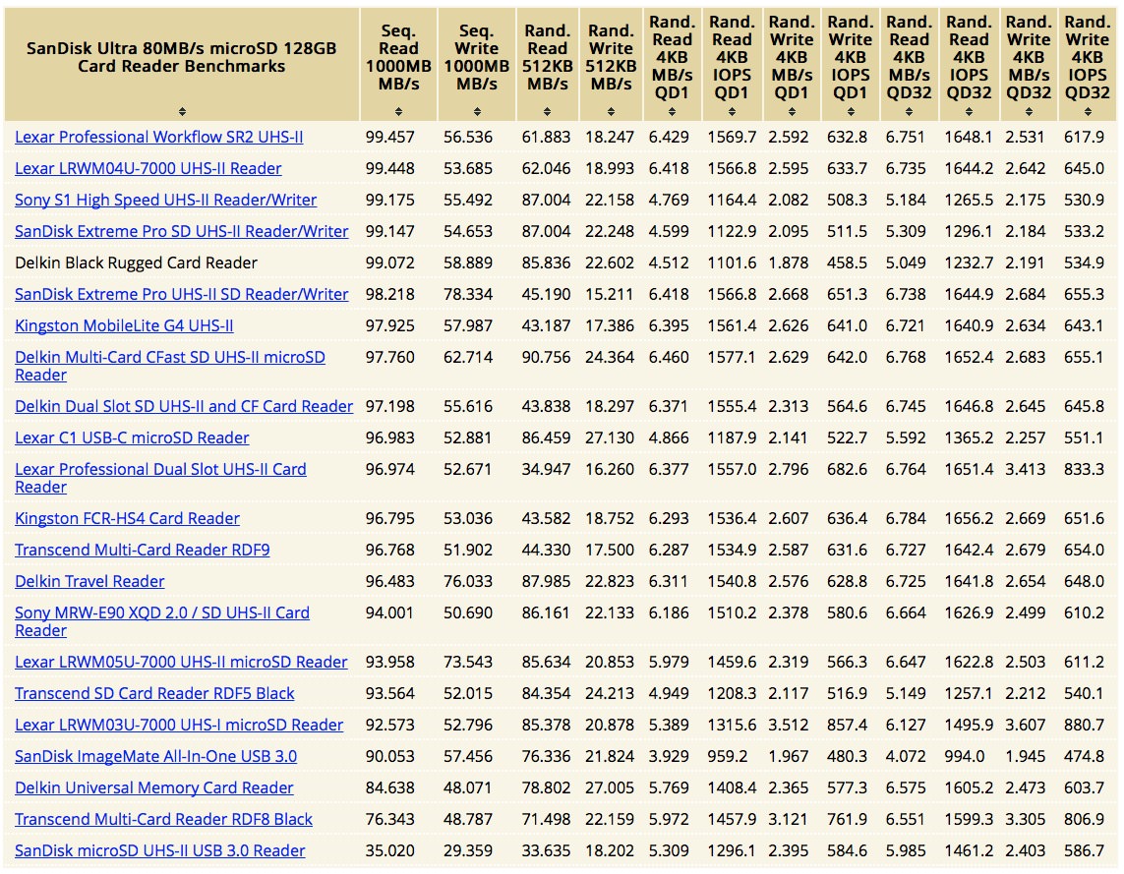Viewport: 1124px width, 874px height.
Task: Open Sony MRW-E90 XQD 2.0 / SD UHS-II link
Action: (162, 621)
